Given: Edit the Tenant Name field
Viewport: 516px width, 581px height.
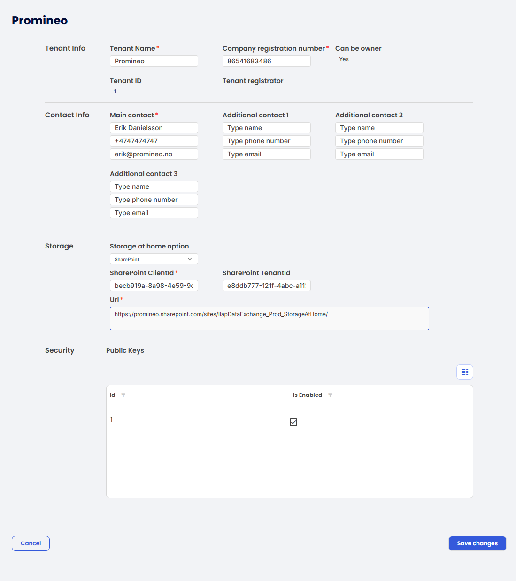Looking at the screenshot, I should 154,61.
